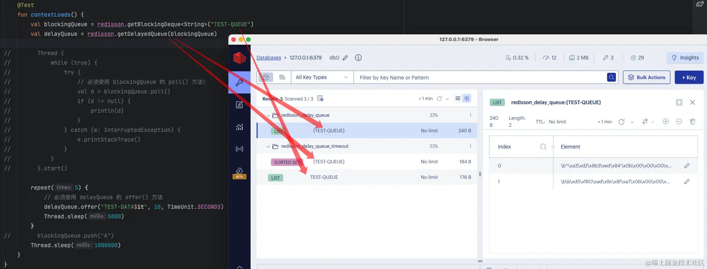Click the Redis logo in the sidebar

tap(239, 58)
